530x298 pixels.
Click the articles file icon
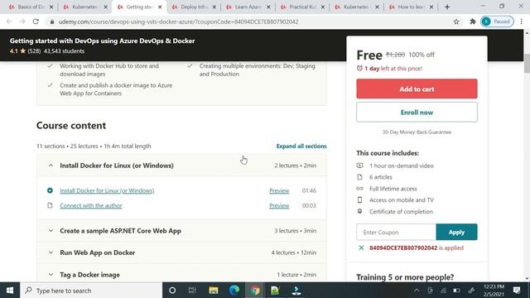(359, 177)
